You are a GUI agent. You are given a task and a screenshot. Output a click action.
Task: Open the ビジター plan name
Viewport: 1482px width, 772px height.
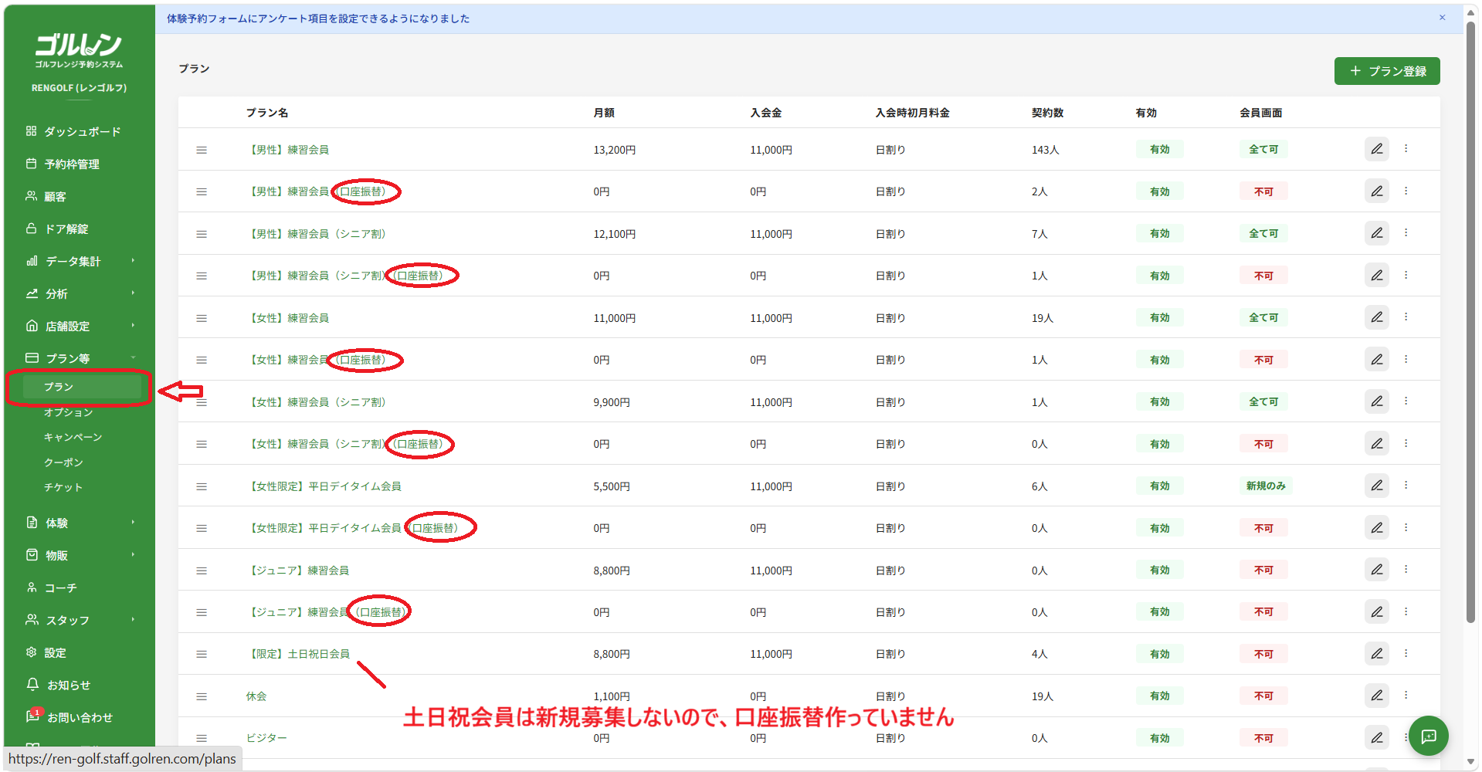[x=266, y=738]
